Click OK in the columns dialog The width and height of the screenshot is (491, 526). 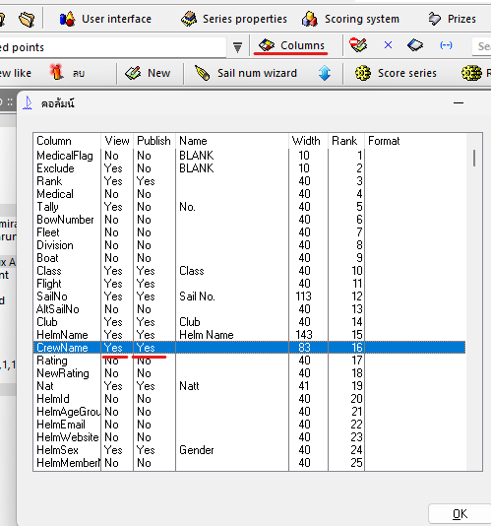click(460, 514)
